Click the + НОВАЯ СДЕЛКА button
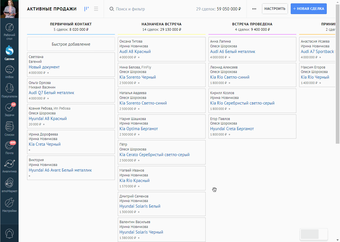The image size is (340, 242). (x=309, y=9)
